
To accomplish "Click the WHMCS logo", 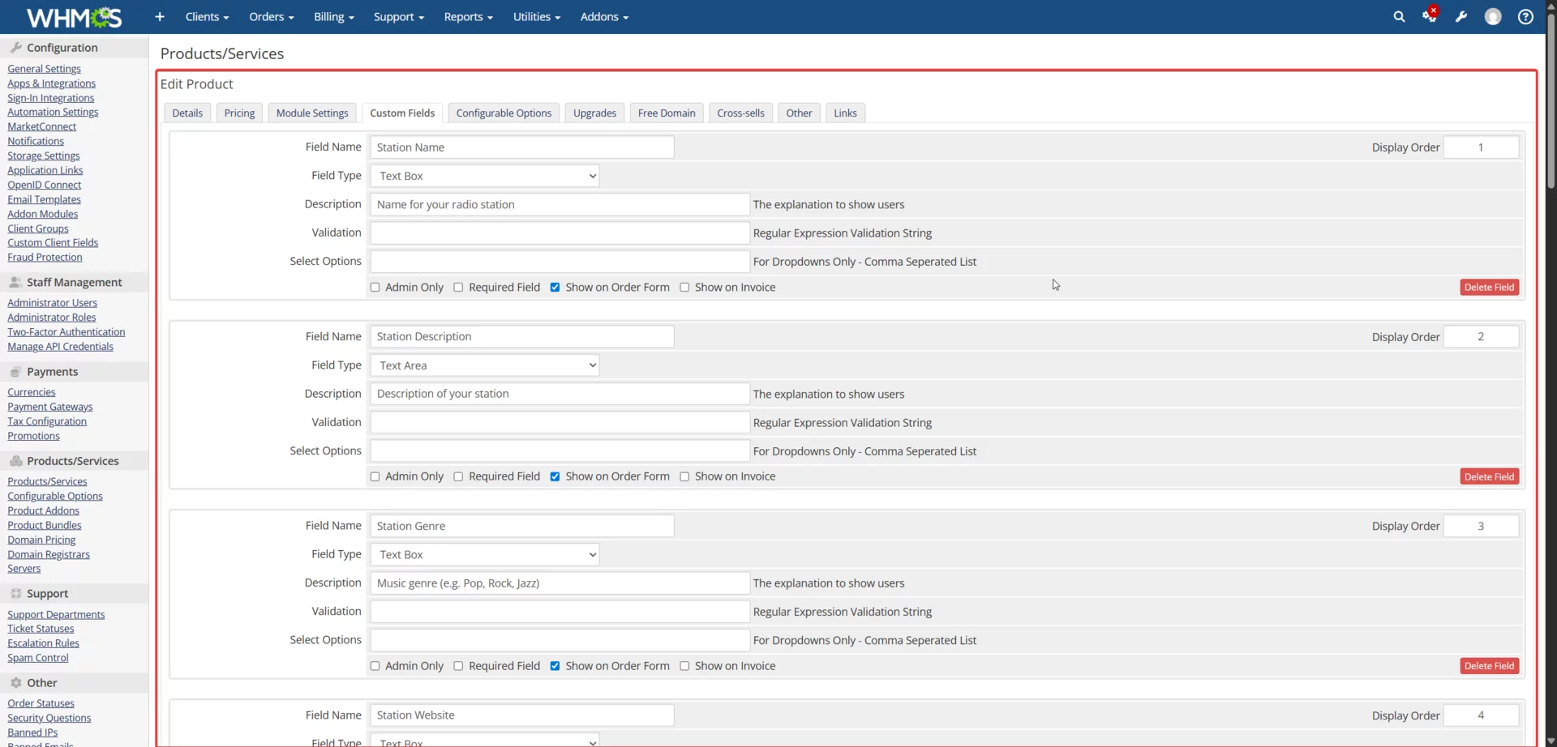I will click(x=73, y=16).
